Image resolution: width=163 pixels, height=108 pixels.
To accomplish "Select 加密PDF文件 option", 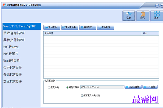I will pyautogui.click(x=22, y=81).
